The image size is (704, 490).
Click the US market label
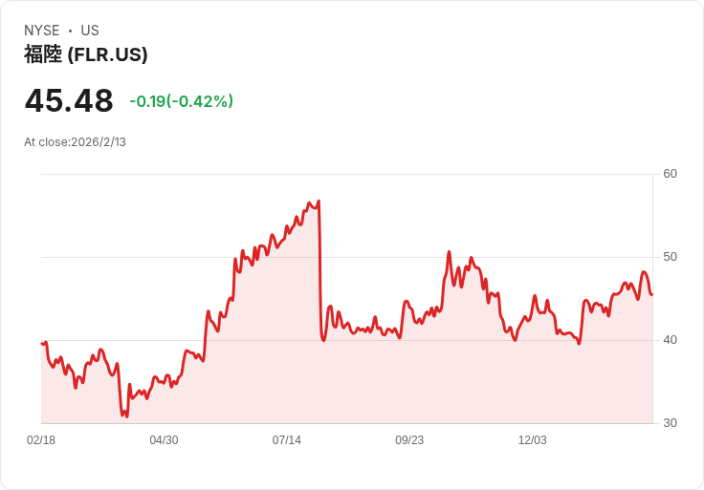(90, 31)
